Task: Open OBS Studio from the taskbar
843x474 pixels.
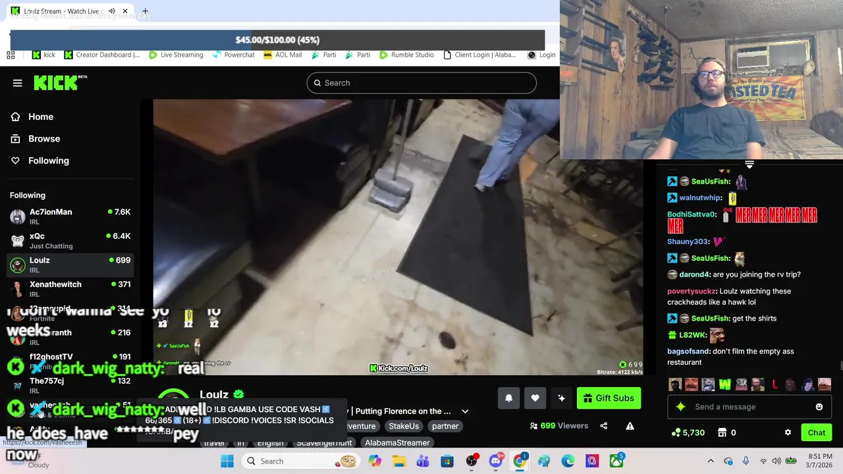Action: click(x=472, y=461)
